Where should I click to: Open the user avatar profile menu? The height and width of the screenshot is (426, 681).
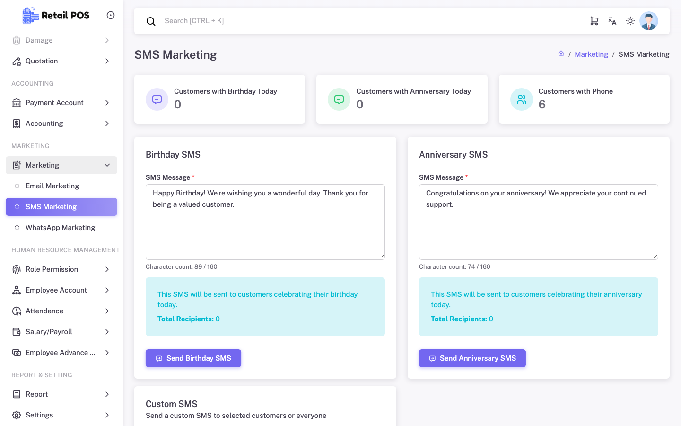pos(649,21)
